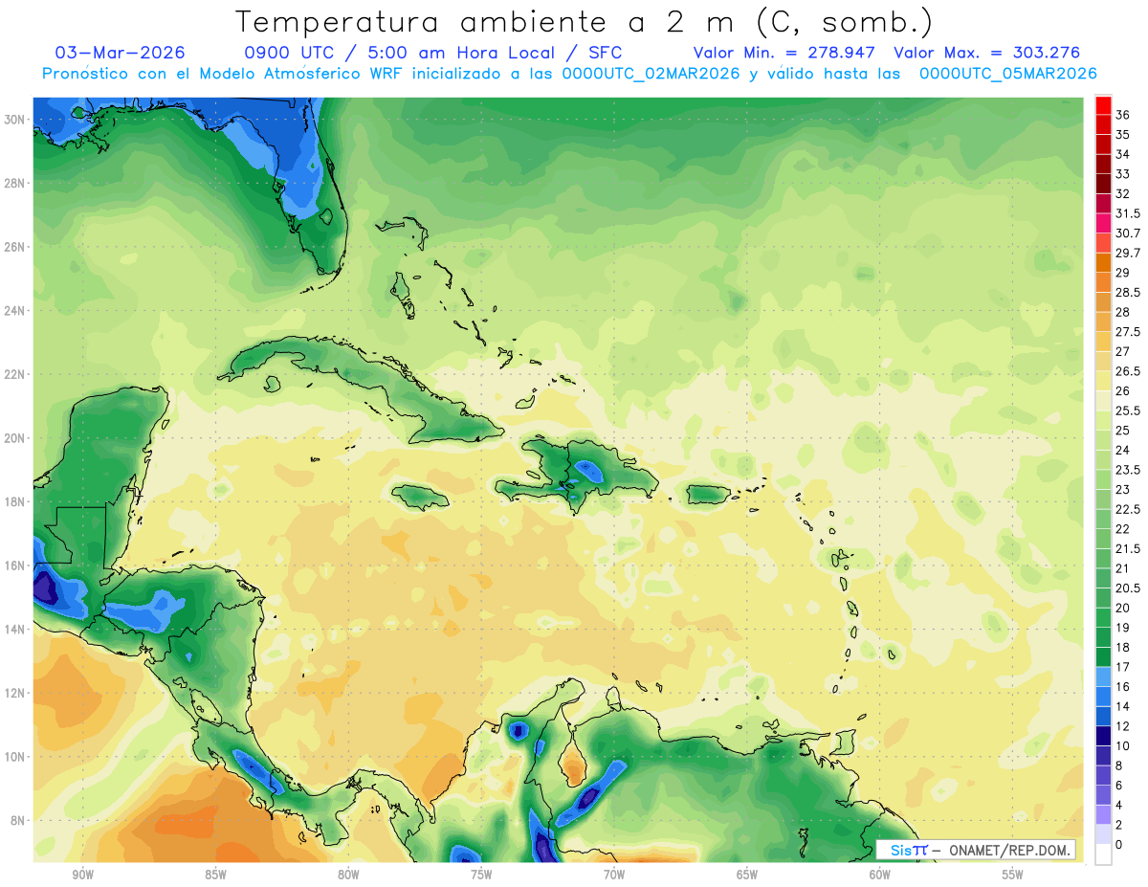Image resolution: width=1148 pixels, height=887 pixels.
Task: Click the '22.5' value on the color scale
Action: click(x=1127, y=509)
